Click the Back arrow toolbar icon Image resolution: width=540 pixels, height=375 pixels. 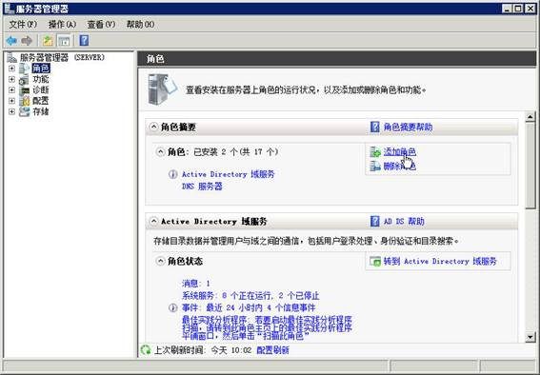tap(11, 41)
